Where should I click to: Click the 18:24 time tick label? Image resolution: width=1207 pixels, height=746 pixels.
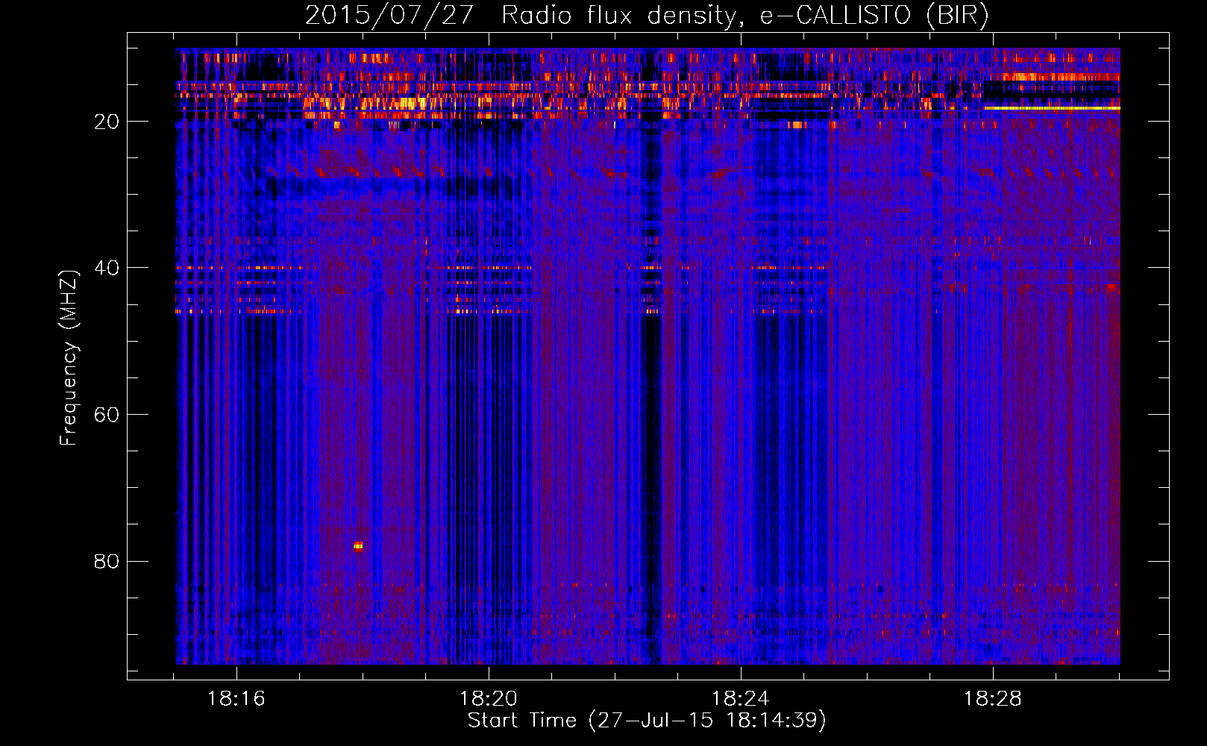tap(741, 699)
